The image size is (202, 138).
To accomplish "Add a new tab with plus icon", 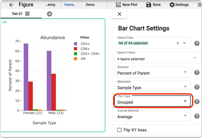I will [x=50, y=14].
